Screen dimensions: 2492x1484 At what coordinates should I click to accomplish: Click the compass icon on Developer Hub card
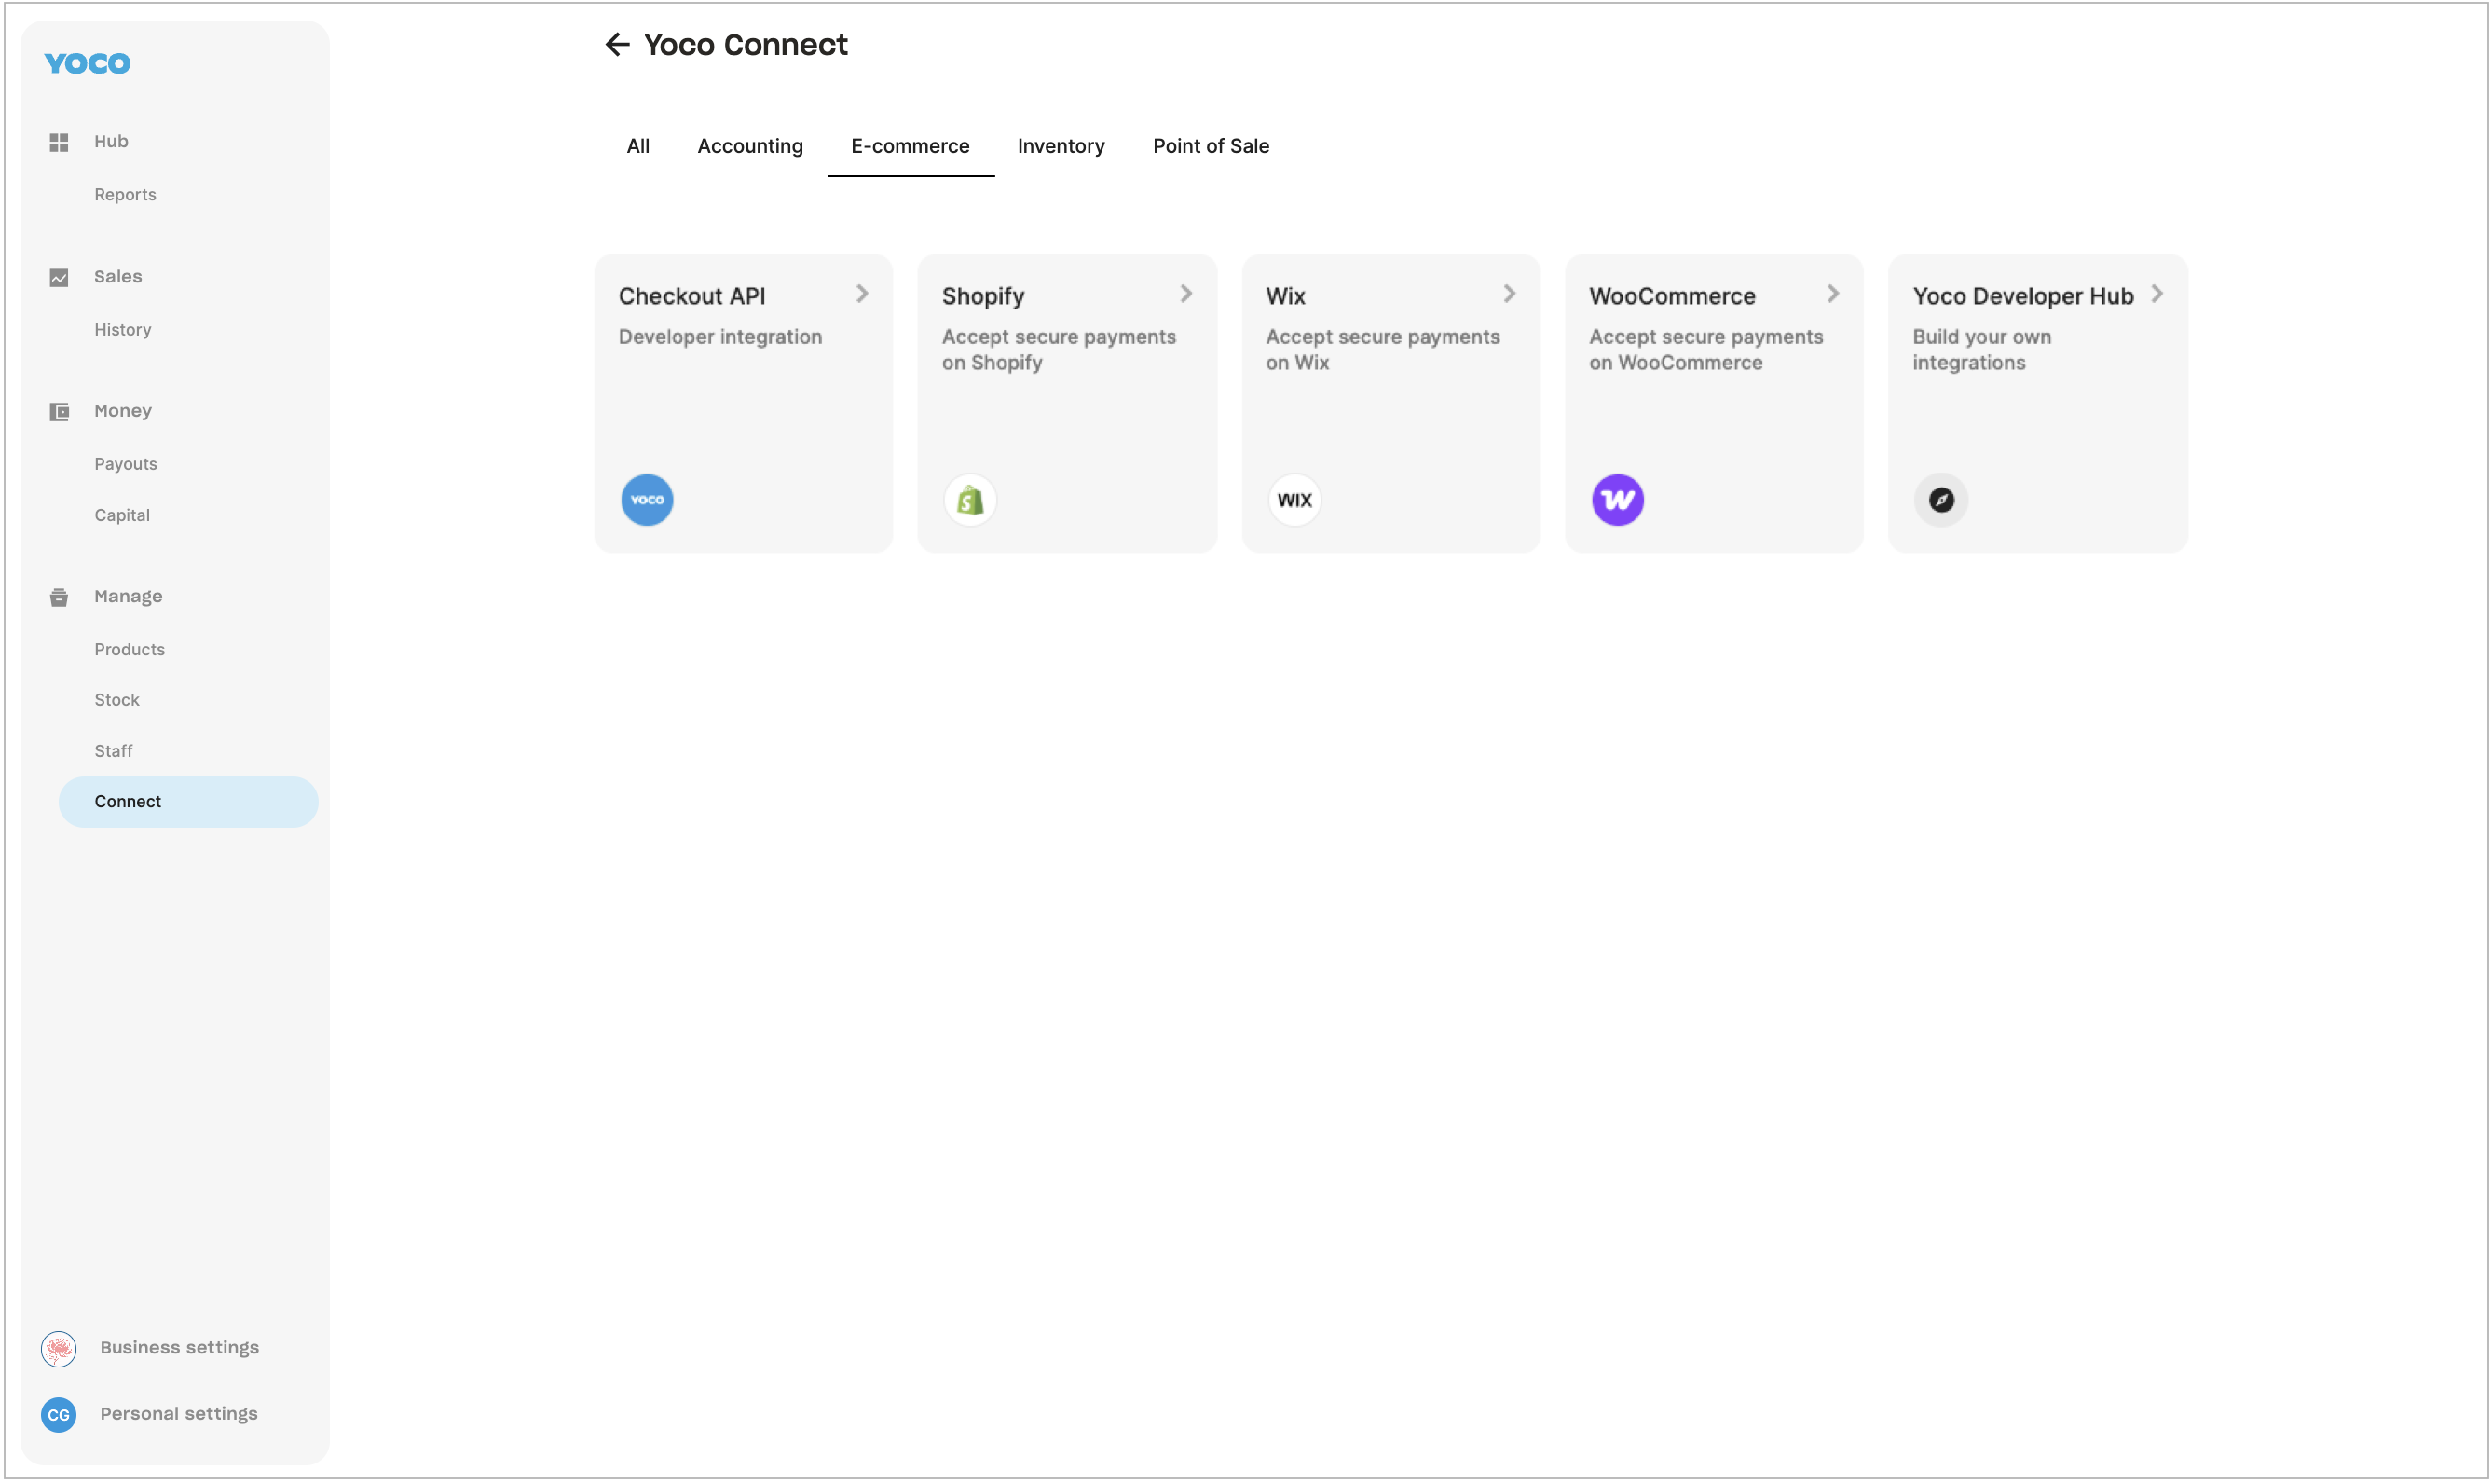tap(1940, 500)
